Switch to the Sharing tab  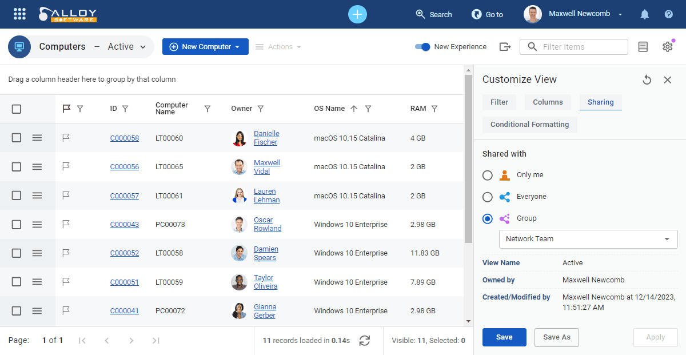[x=600, y=102]
